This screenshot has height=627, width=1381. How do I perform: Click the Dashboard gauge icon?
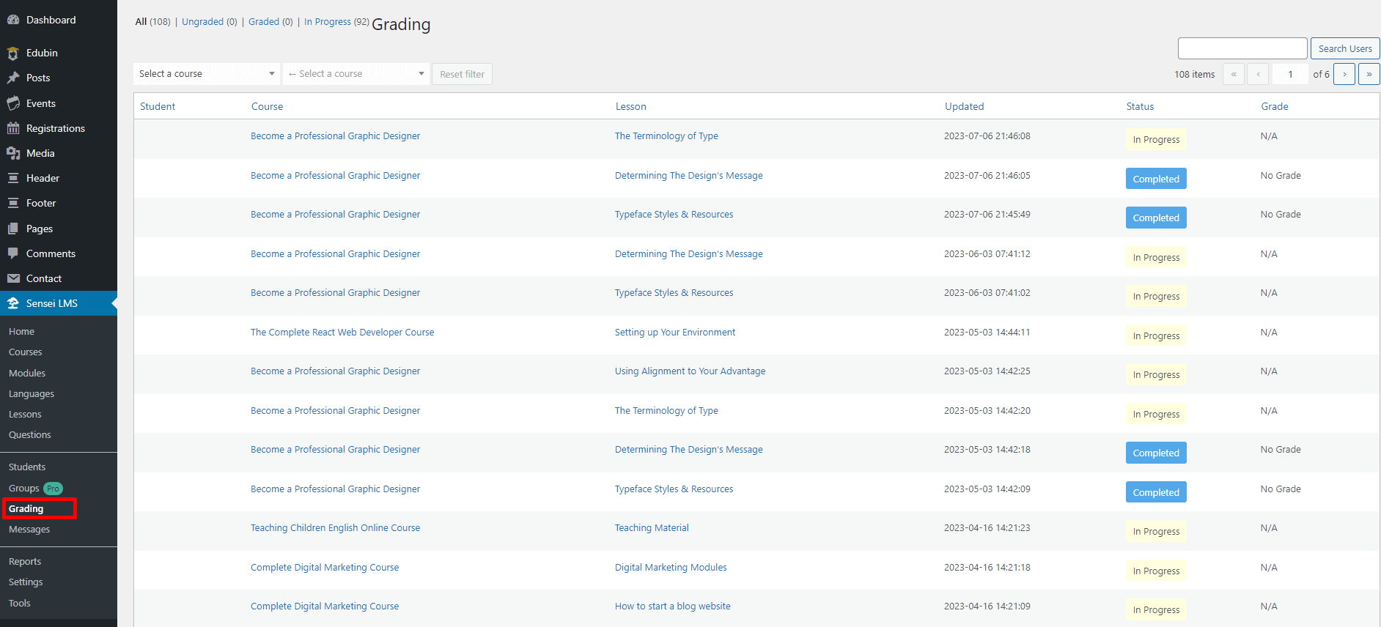point(13,20)
